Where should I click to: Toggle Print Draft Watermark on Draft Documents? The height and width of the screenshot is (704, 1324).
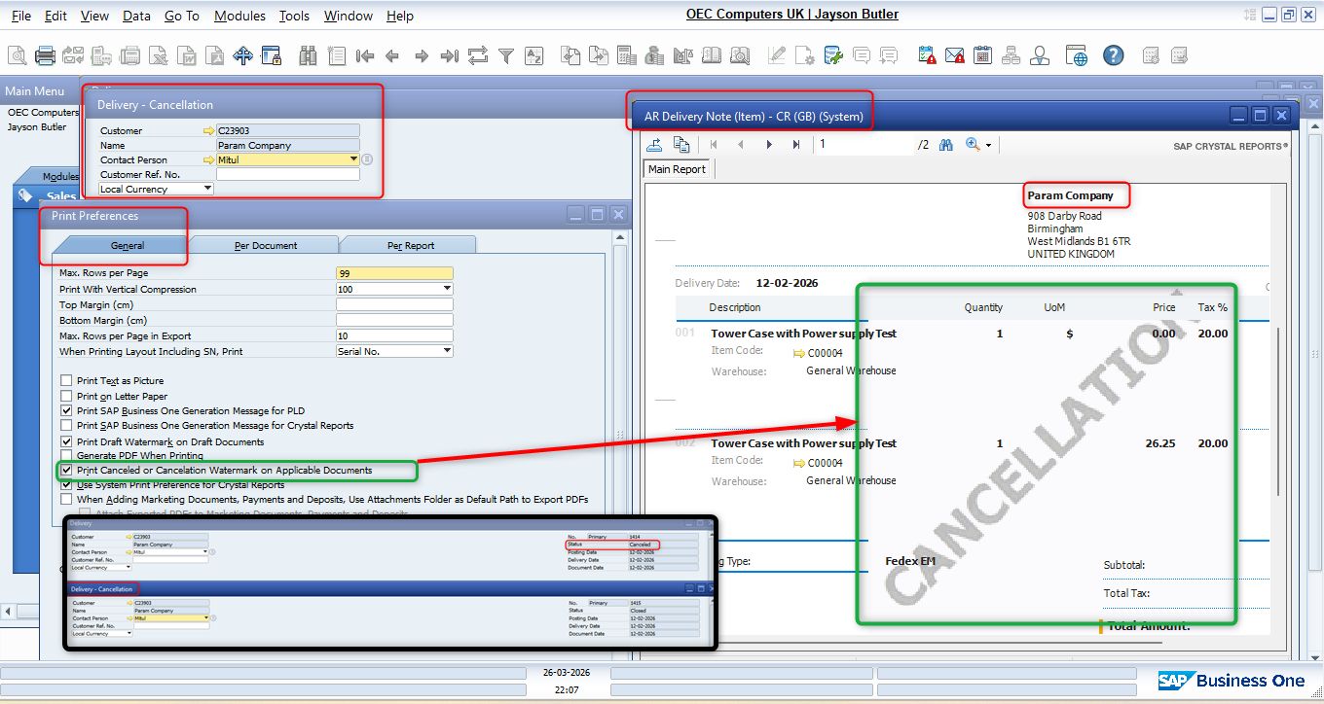tap(66, 441)
